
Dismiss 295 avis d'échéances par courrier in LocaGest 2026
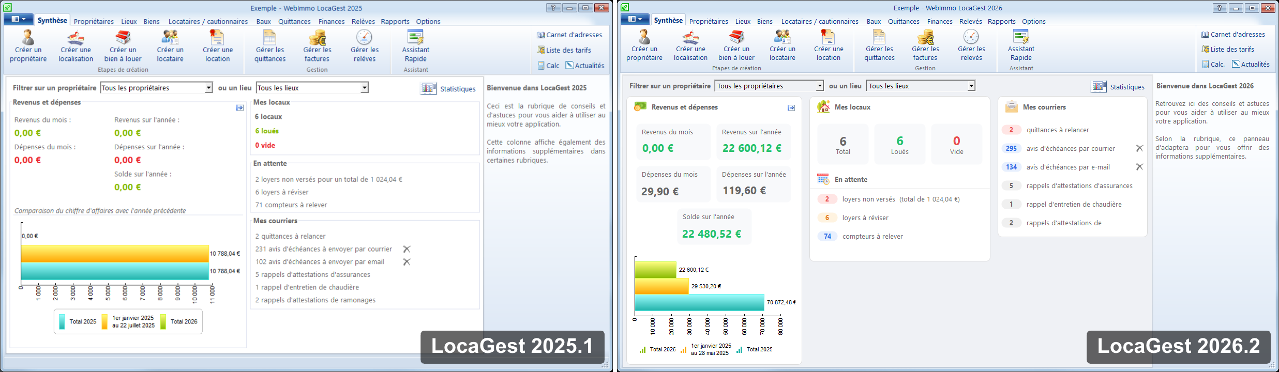click(1139, 148)
